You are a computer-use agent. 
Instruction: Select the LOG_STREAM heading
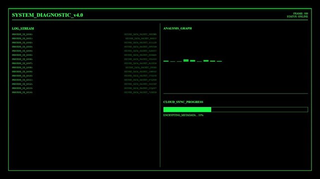[23, 28]
